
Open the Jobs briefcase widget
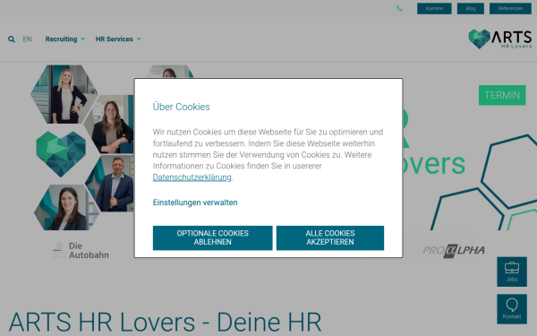[x=512, y=271]
